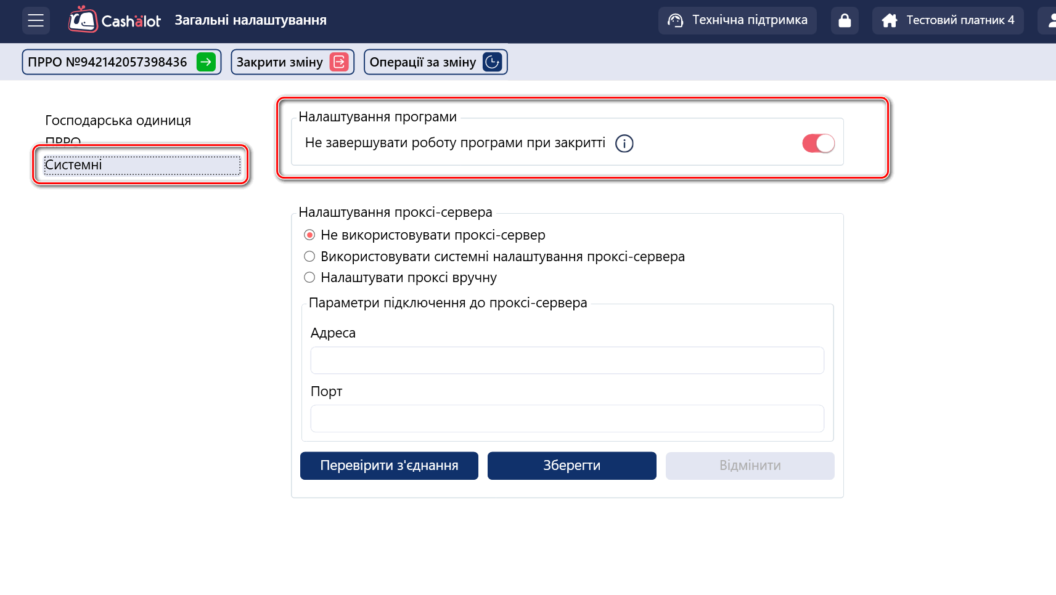Click the user profile icon at top right
This screenshot has height=595, width=1056.
(1050, 20)
